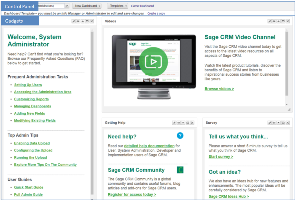
Task: Open Accessing the Administration Area link
Action: coord(43,92)
